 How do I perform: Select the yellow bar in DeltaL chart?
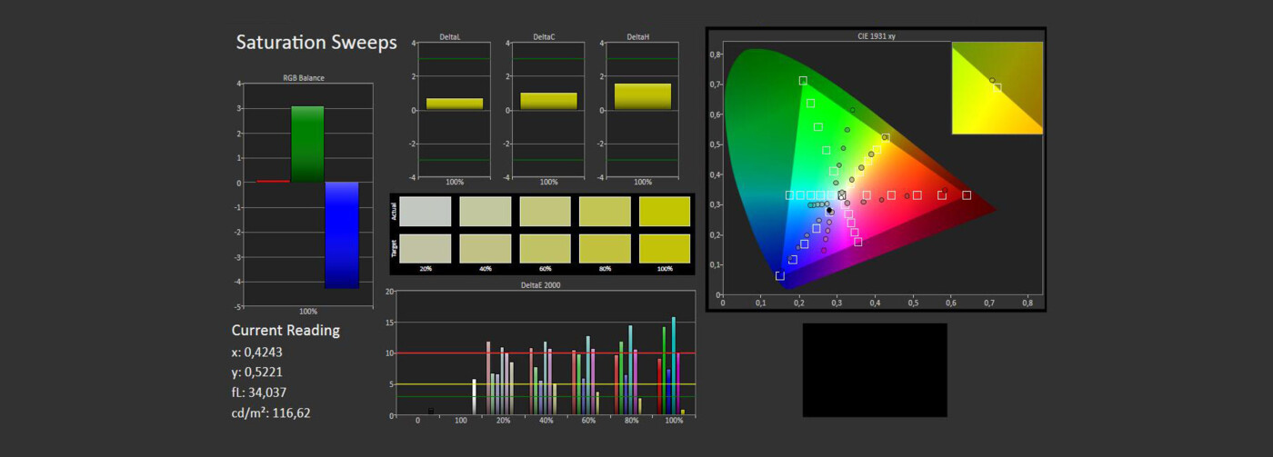(x=455, y=104)
